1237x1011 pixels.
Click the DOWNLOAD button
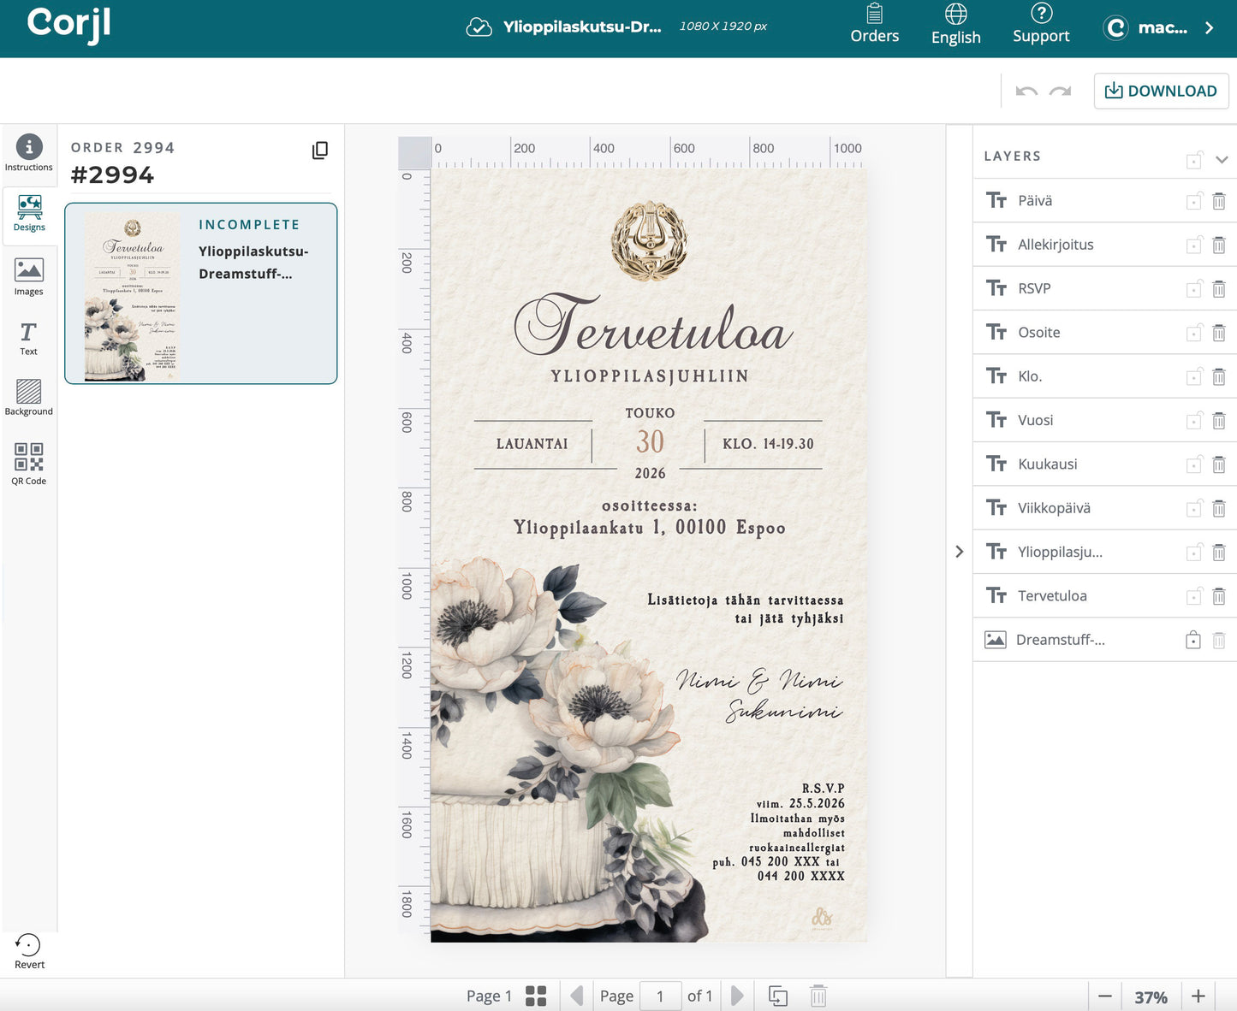pyautogui.click(x=1161, y=91)
